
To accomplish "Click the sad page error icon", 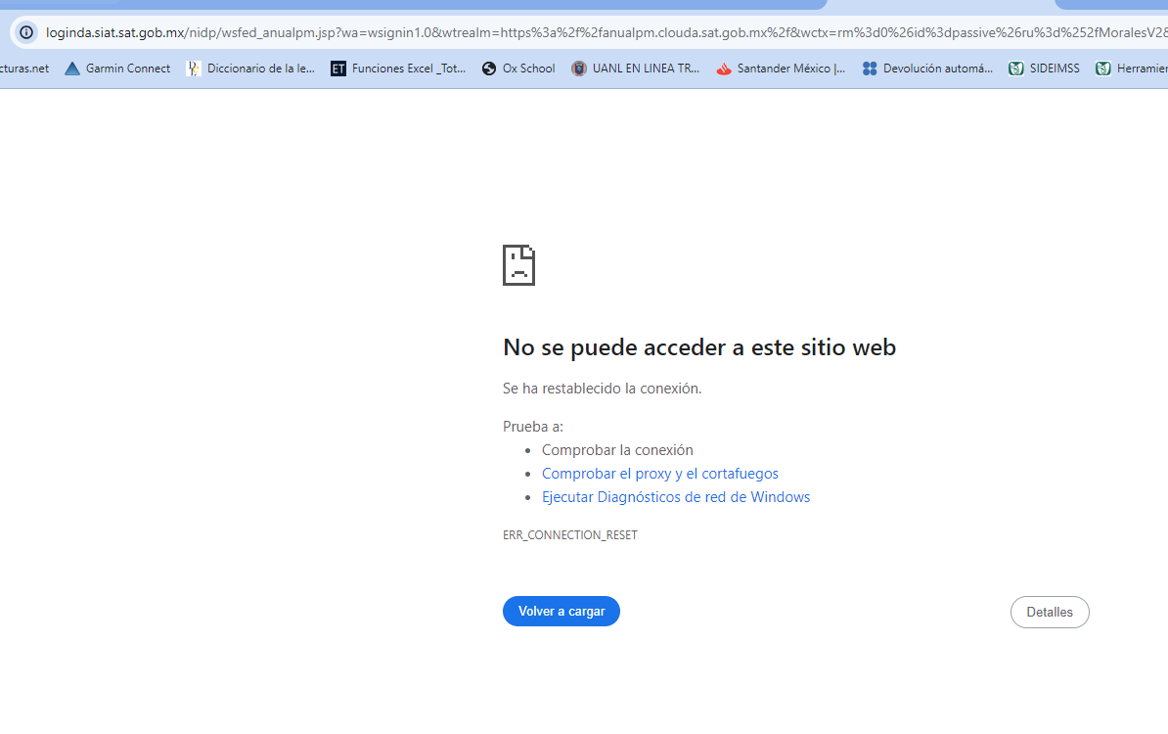I will [x=518, y=264].
